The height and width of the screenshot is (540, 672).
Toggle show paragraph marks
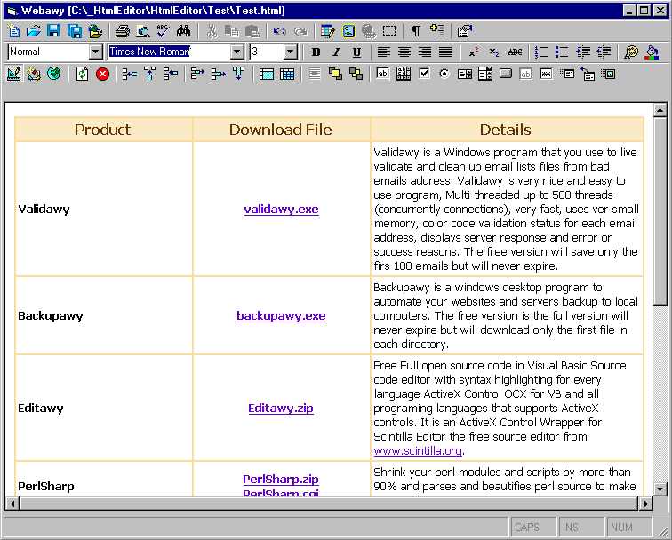click(x=415, y=31)
